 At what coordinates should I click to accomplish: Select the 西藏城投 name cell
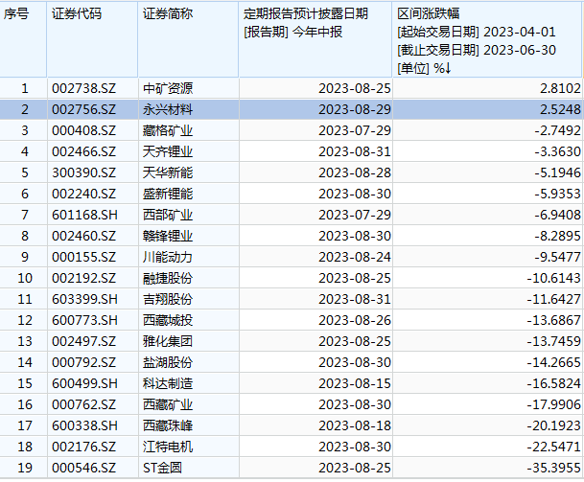[168, 320]
